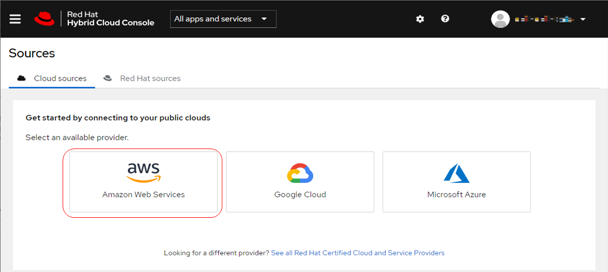Expand the All apps and services dropdown
The height and width of the screenshot is (272, 608).
223,19
